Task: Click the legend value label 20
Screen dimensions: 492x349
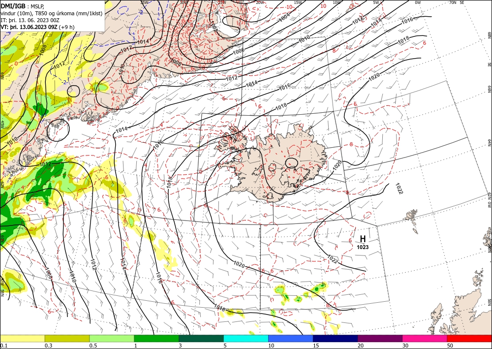Action: click(x=361, y=346)
